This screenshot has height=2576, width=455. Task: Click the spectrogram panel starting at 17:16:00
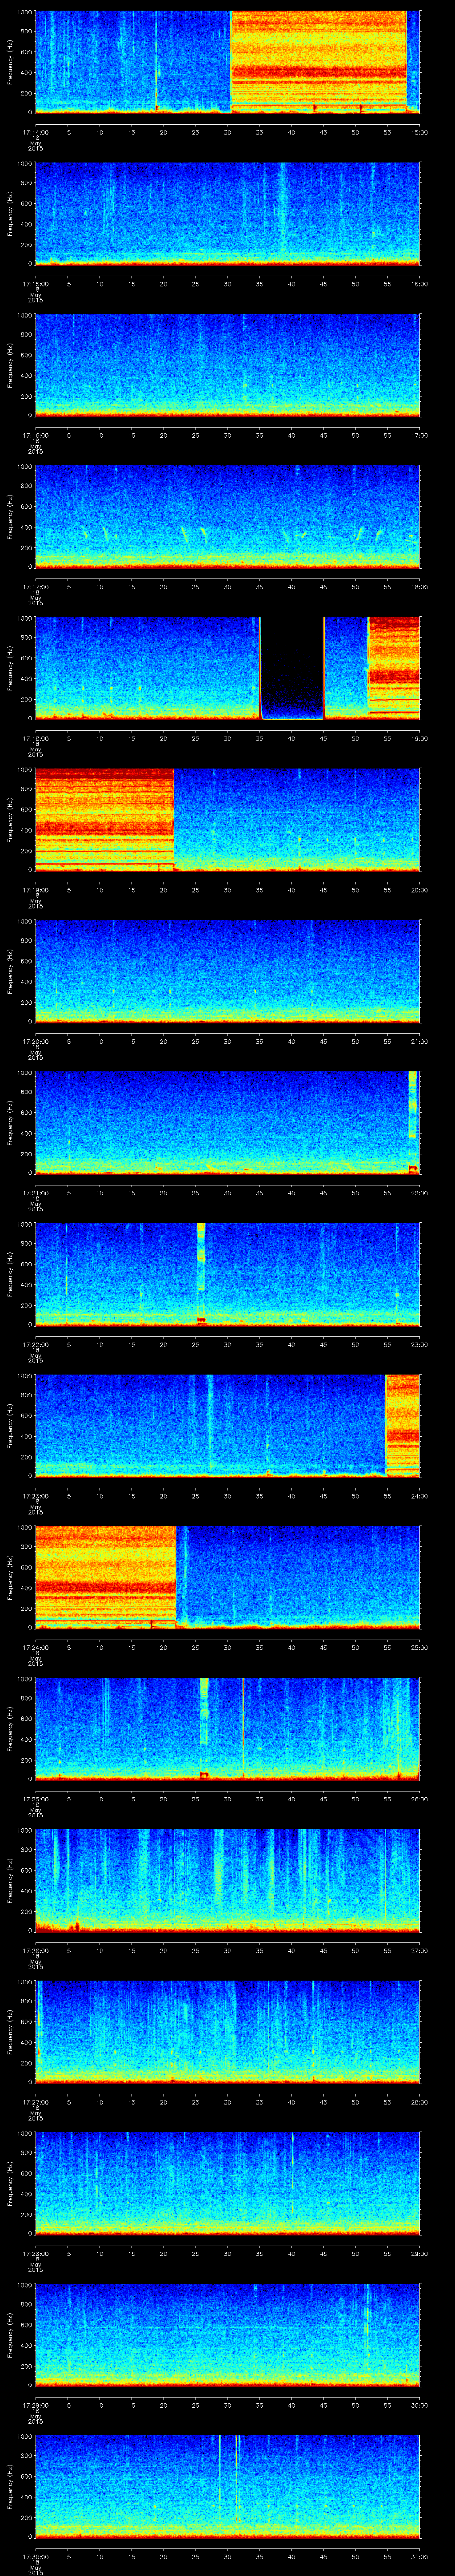(x=228, y=365)
